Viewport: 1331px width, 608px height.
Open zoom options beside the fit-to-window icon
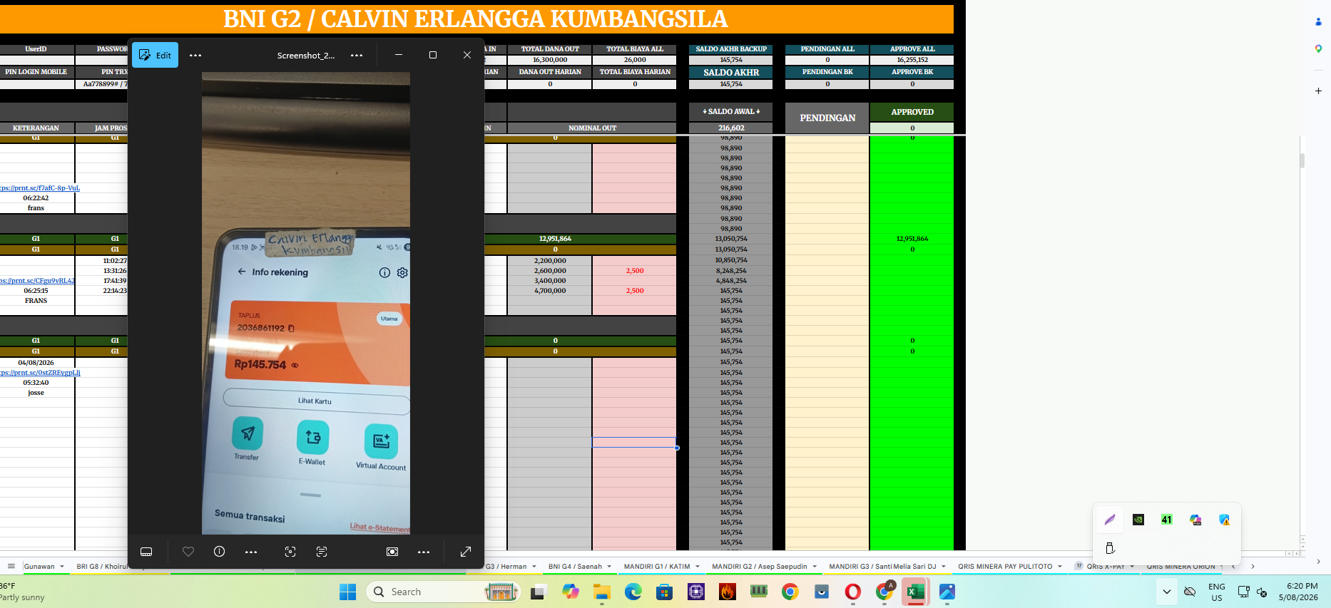pyautogui.click(x=424, y=552)
